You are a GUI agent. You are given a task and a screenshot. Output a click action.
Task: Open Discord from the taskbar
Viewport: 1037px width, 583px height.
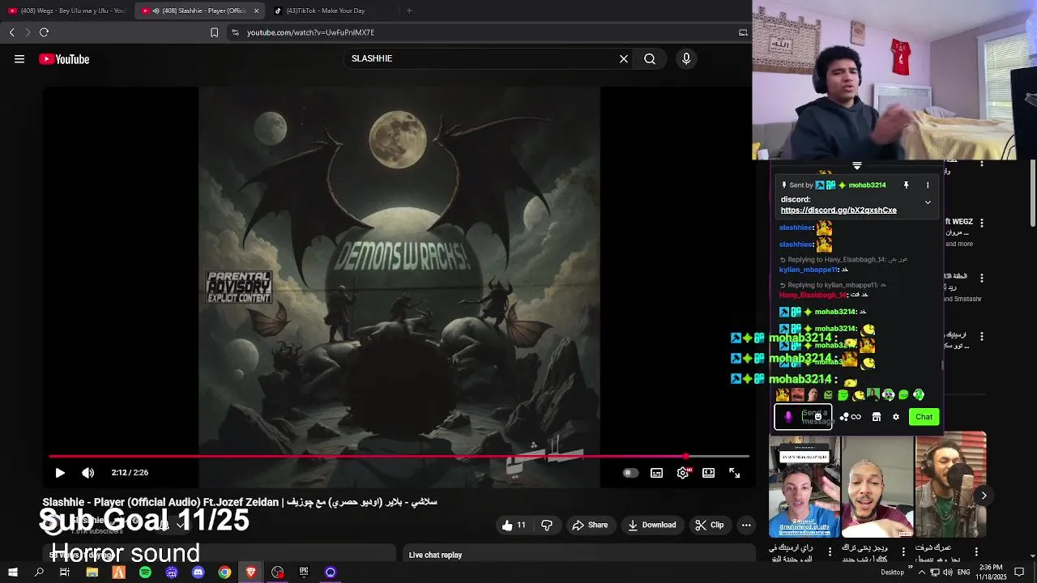pyautogui.click(x=198, y=572)
